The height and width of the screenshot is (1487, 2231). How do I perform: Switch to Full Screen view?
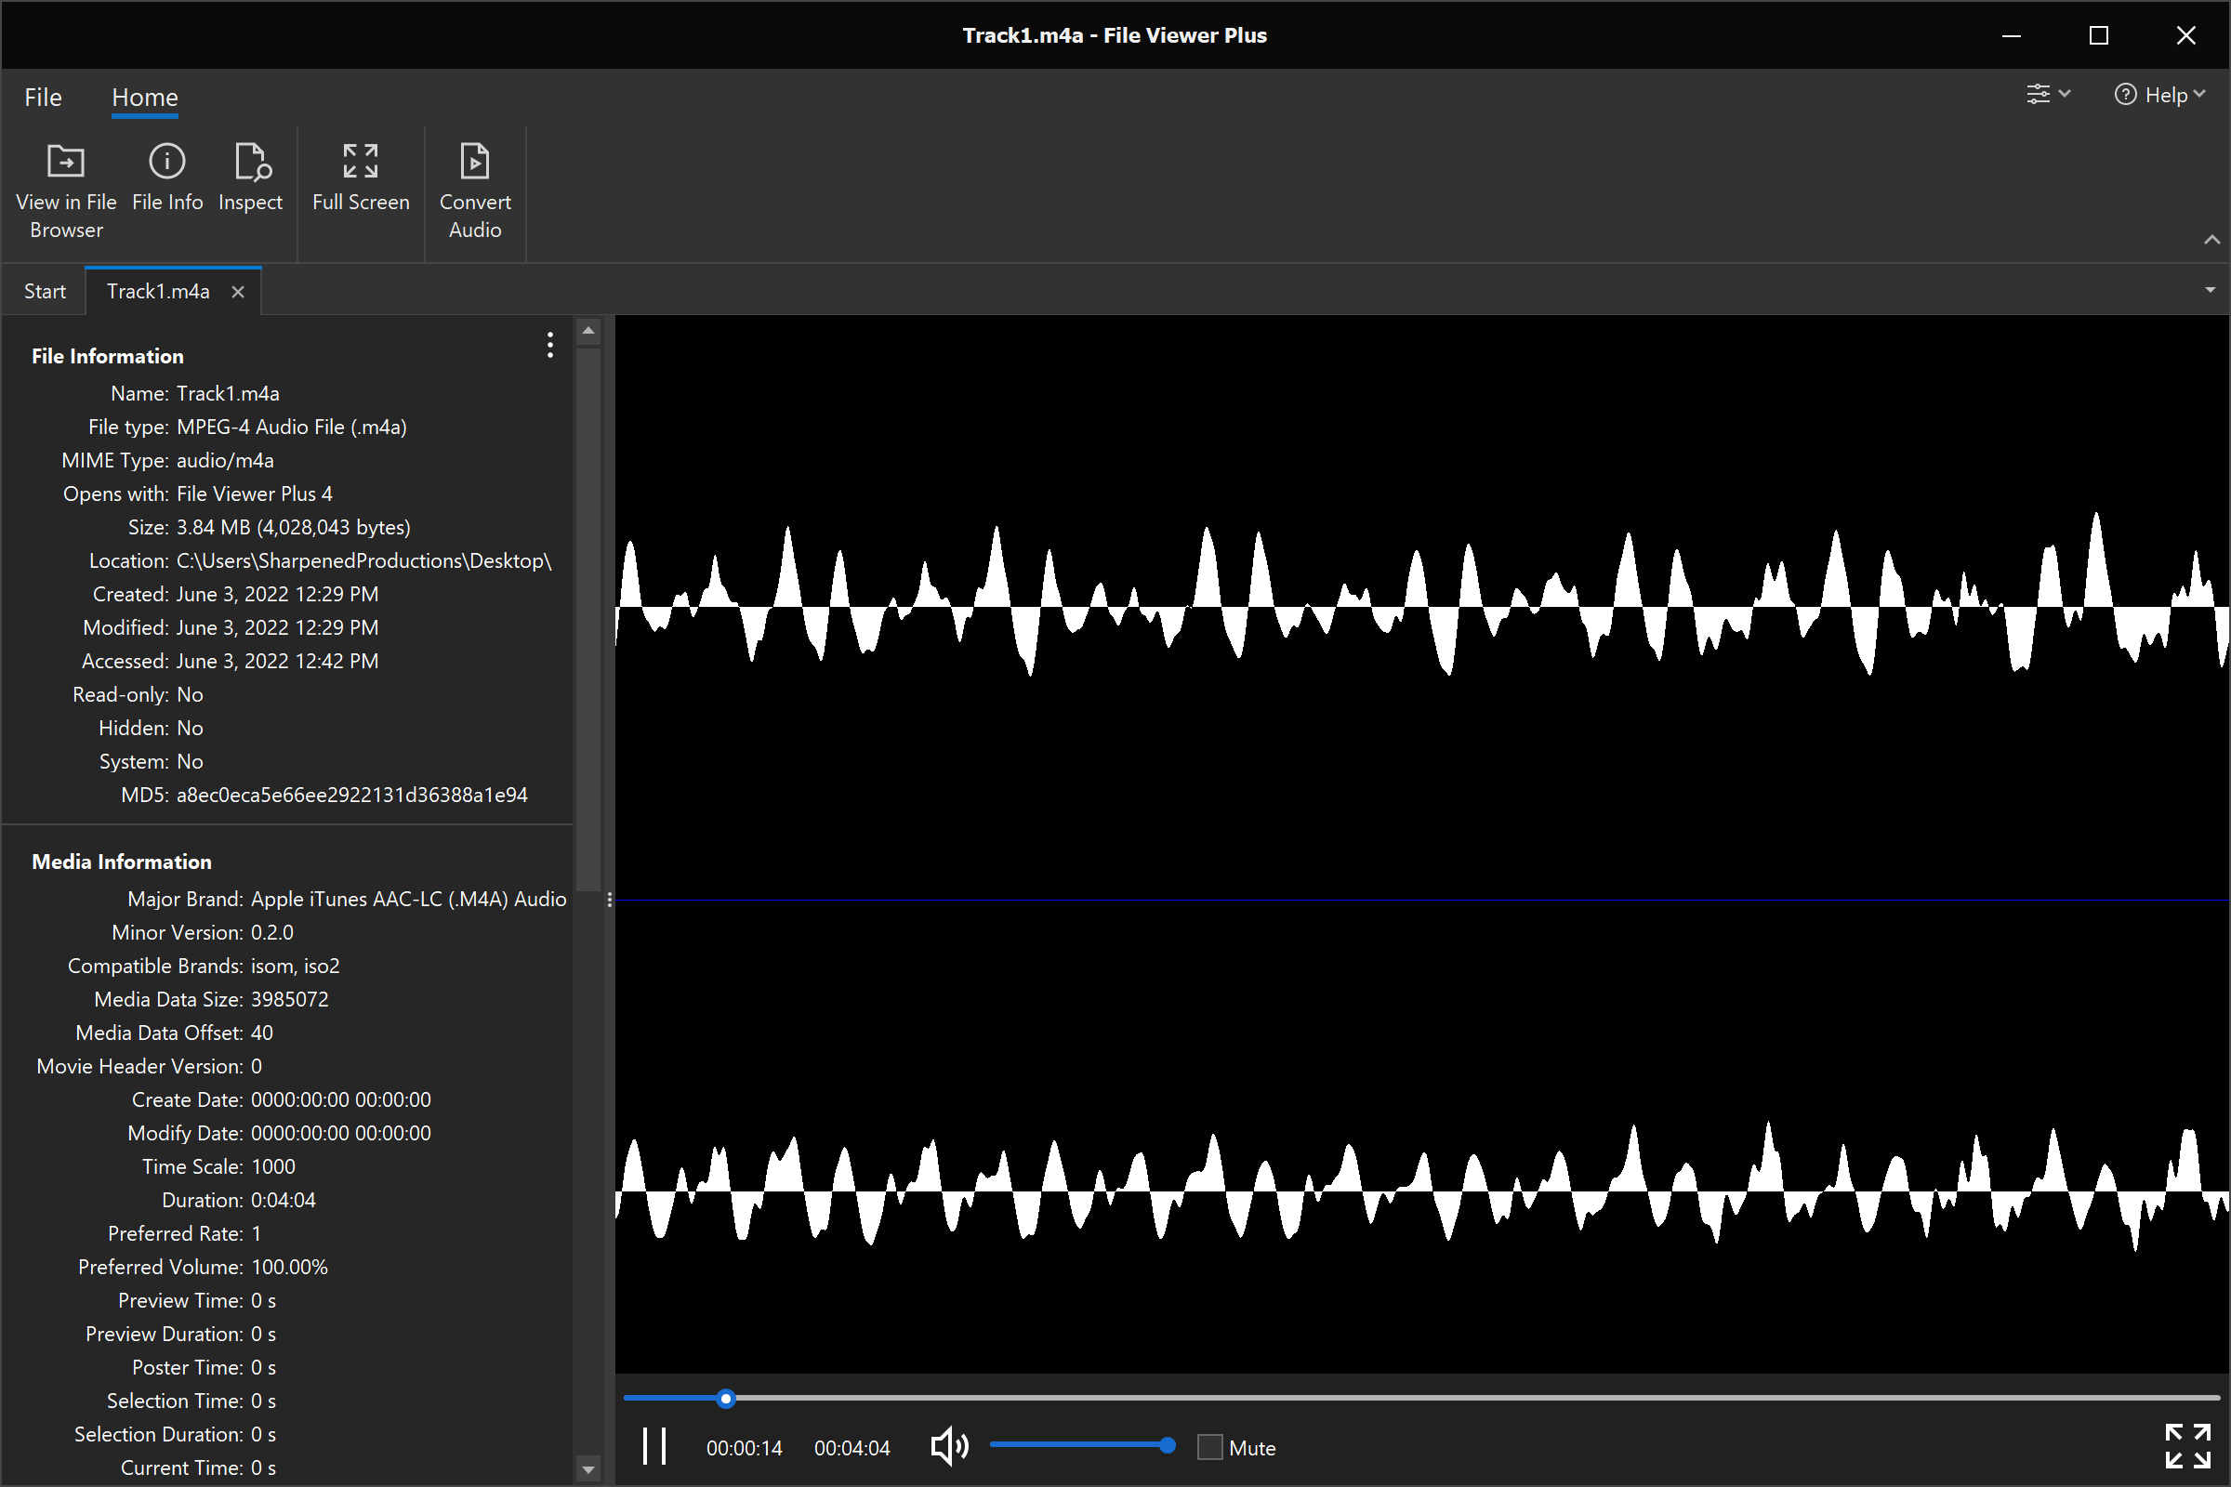tap(359, 188)
